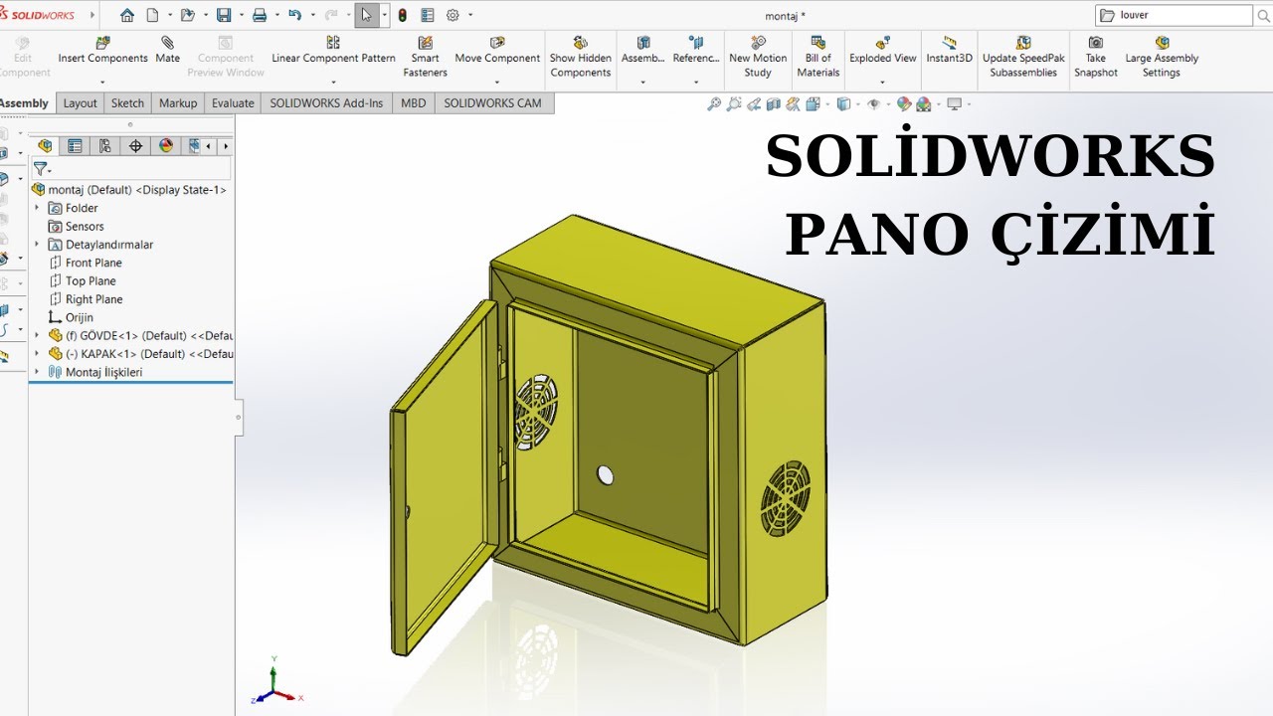Open the DisplayManager color wheel tab
This screenshot has height=716, width=1273.
(x=165, y=146)
